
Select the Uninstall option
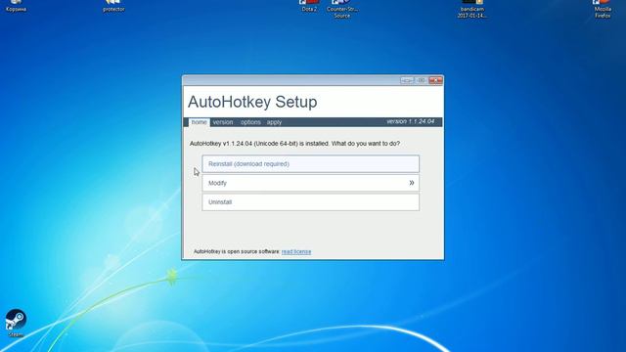point(311,202)
